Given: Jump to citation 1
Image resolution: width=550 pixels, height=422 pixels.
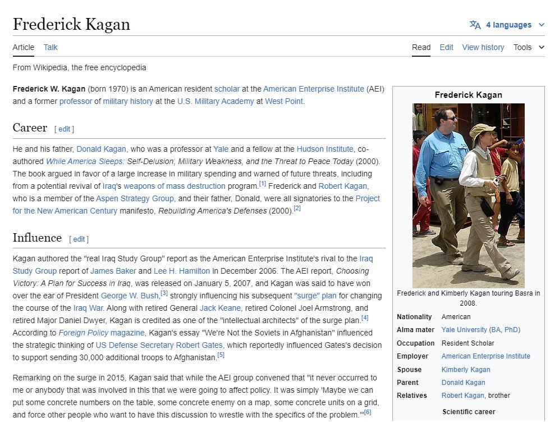Looking at the screenshot, I should click(263, 184).
